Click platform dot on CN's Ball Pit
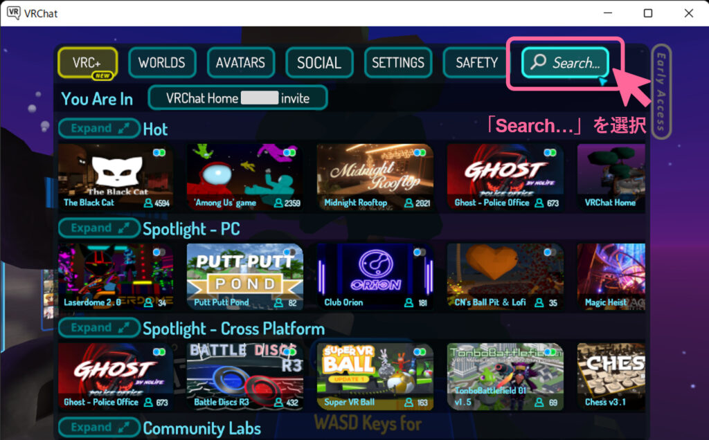This screenshot has height=440, width=709. coord(550,252)
